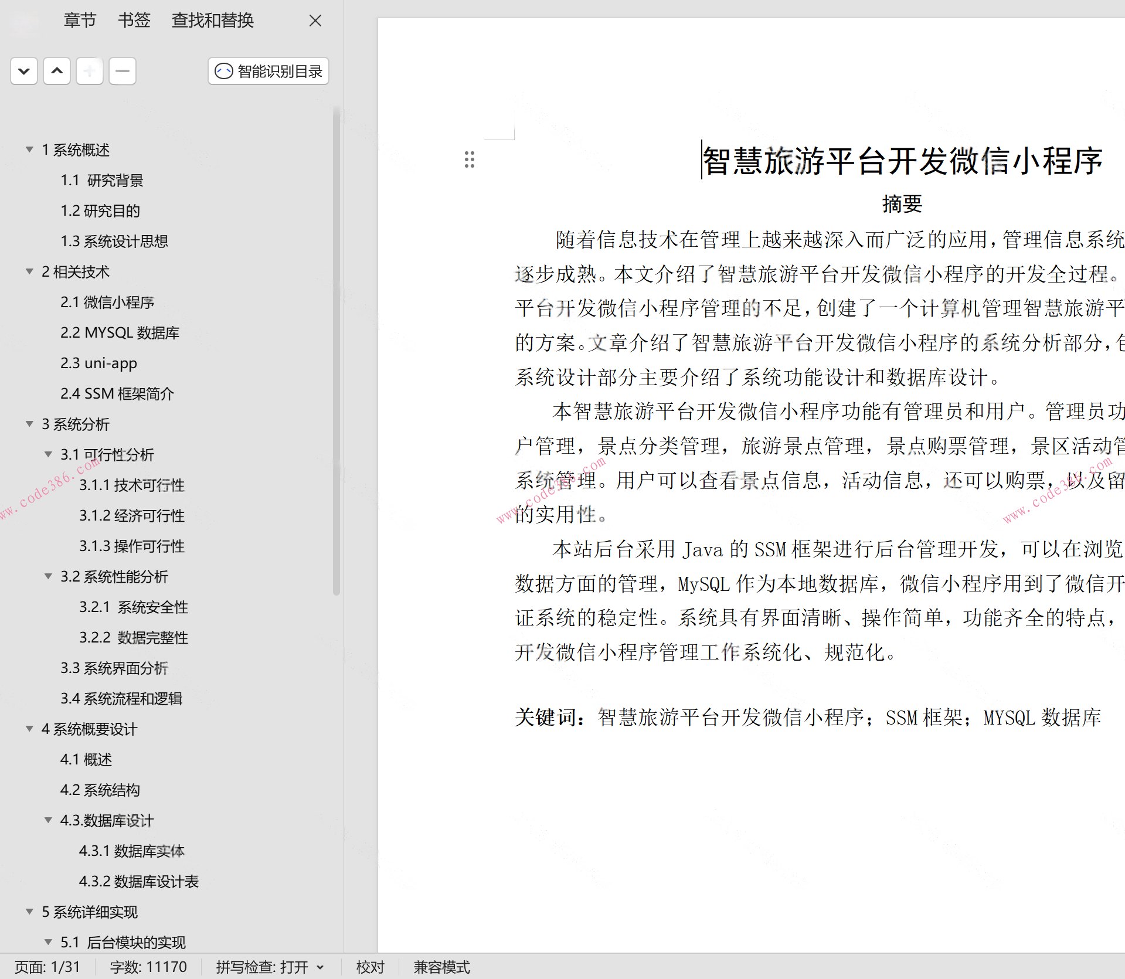Click the page number 页面 1/31 indicator
This screenshot has width=1125, height=979.
point(47,967)
